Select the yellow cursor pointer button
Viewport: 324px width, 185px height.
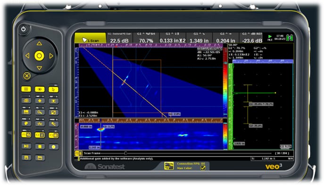pos(53,89)
